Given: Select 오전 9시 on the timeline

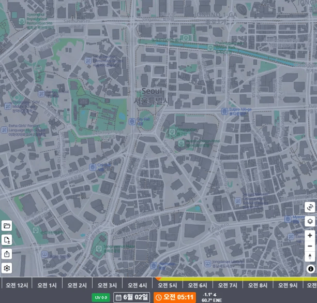Looking at the screenshot, I should point(288,285).
